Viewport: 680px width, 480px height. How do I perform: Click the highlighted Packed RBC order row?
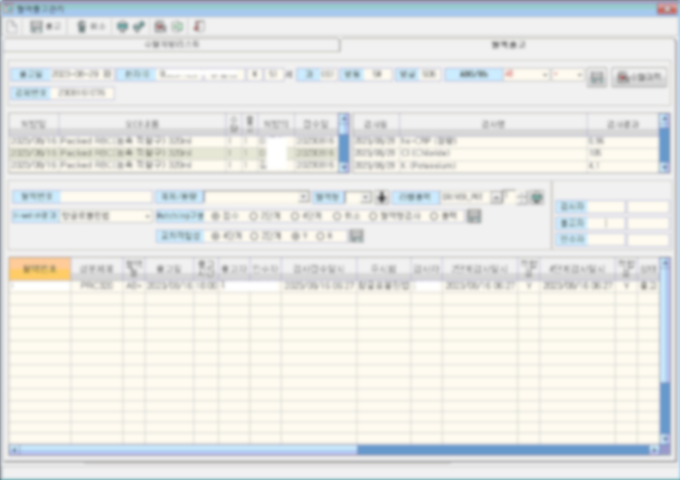173,153
